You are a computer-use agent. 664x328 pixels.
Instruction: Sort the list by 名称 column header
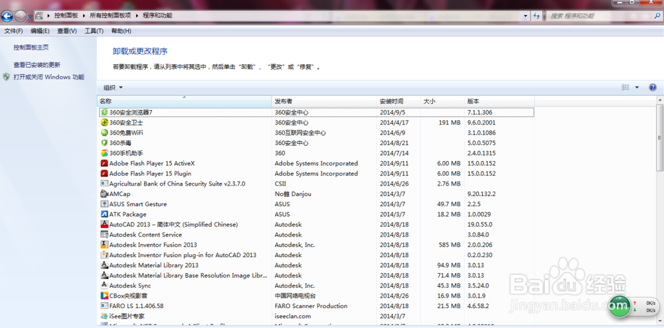(x=184, y=101)
